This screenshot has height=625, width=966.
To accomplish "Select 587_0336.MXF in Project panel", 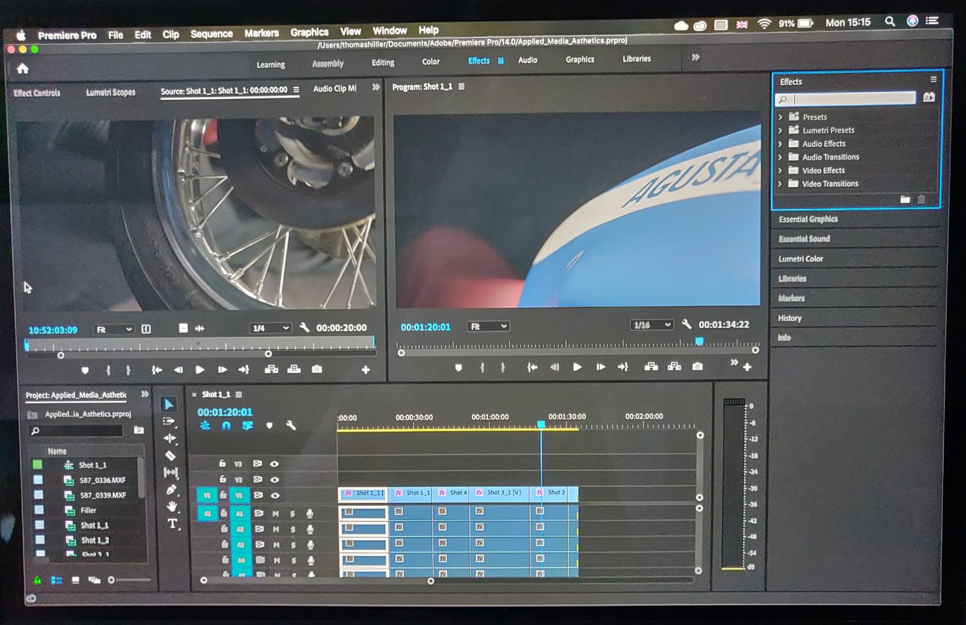I will point(102,480).
